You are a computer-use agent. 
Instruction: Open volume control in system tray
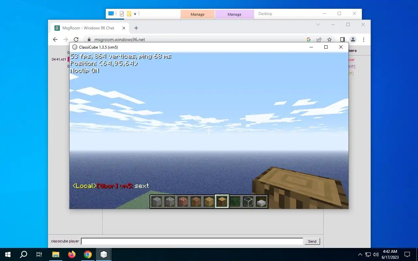click(376, 254)
